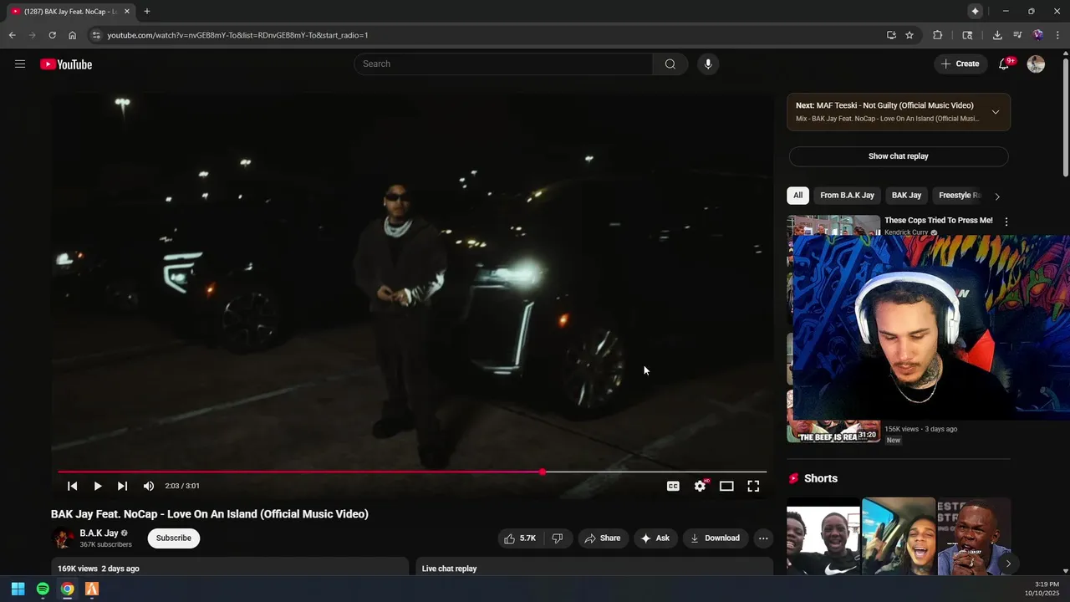Play the paused video
The image size is (1070, 602).
point(97,486)
